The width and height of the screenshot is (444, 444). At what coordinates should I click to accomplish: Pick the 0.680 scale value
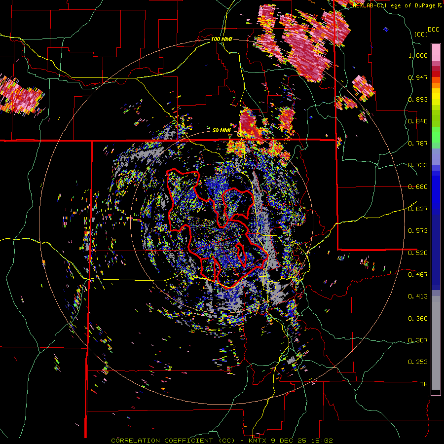tap(418, 187)
